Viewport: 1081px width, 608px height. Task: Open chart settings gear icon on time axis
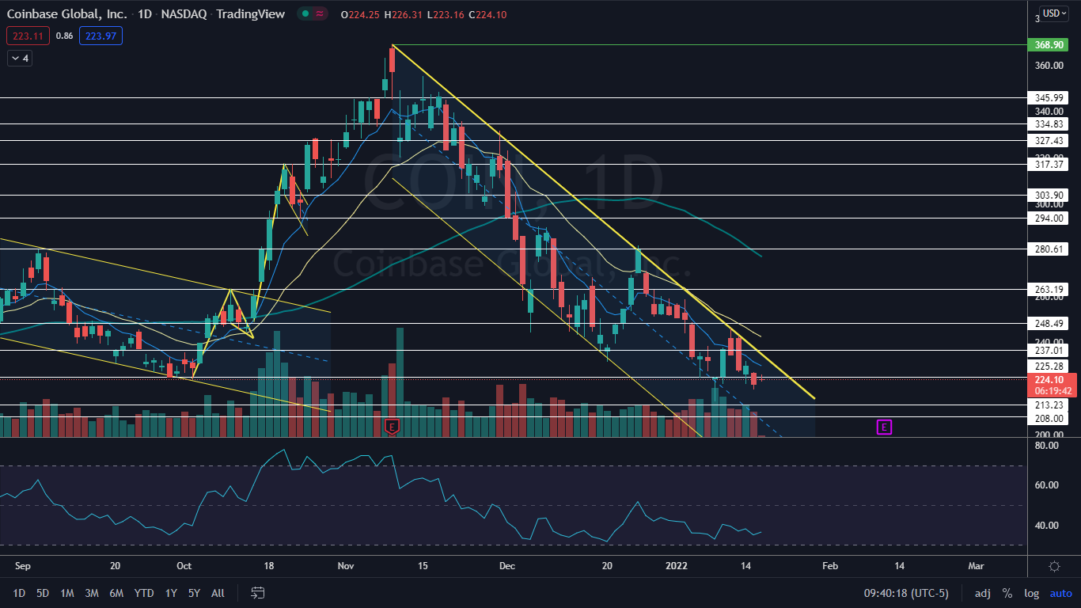pyautogui.click(x=1054, y=566)
